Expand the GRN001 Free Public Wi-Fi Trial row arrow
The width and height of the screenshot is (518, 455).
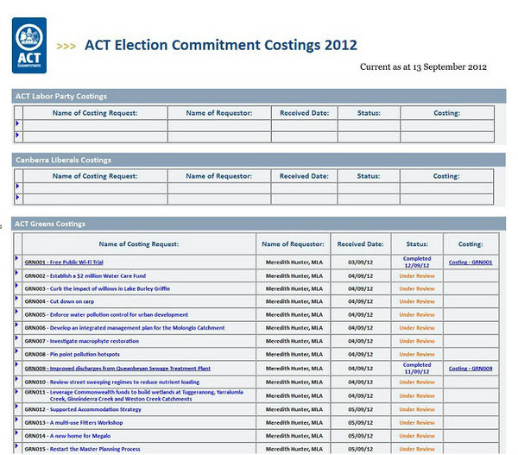pos(17,258)
